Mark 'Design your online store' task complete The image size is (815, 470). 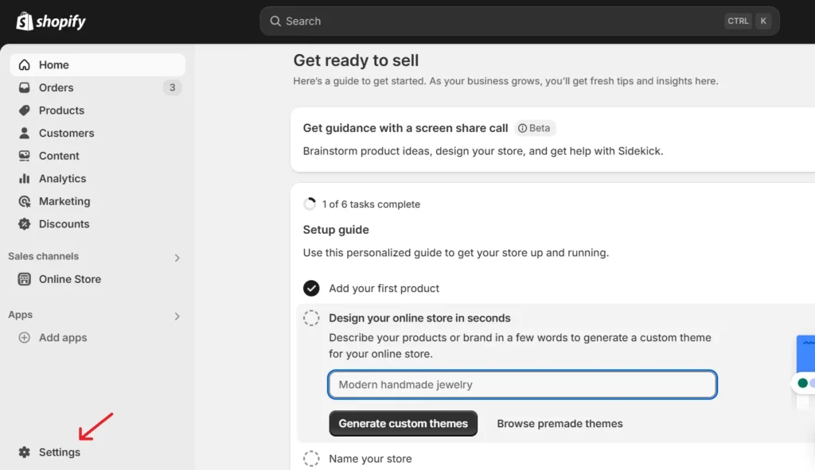tap(311, 317)
